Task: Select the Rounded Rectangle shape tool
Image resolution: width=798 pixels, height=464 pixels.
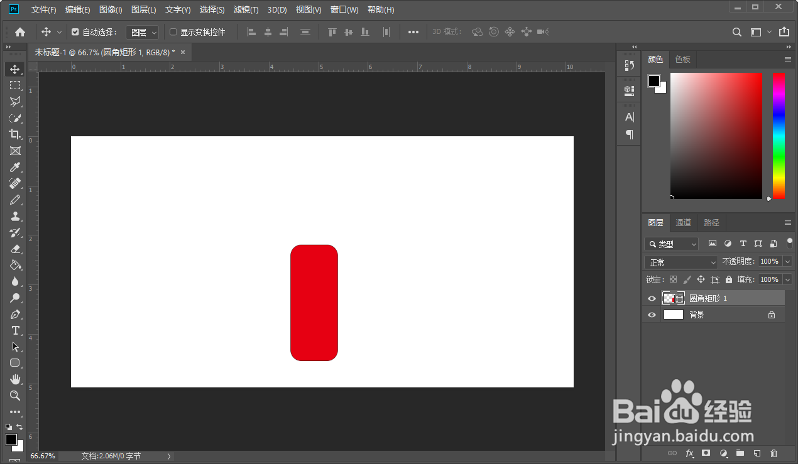Action: tap(15, 363)
